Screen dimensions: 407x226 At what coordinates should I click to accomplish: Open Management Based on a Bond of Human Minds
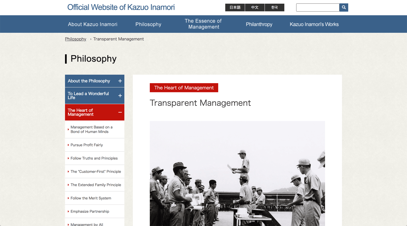pyautogui.click(x=95, y=129)
